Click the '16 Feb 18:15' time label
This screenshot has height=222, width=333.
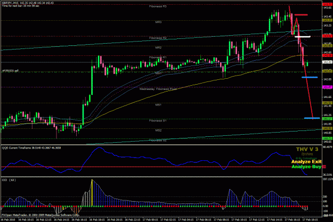[x=97, y=220]
